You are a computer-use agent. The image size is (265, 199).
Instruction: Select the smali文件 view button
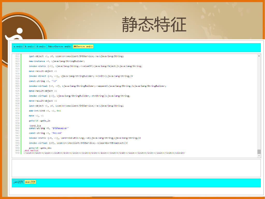point(30,182)
